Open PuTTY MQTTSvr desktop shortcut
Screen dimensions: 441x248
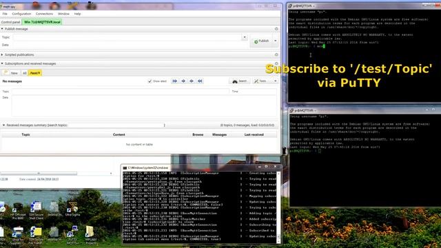coord(72,235)
